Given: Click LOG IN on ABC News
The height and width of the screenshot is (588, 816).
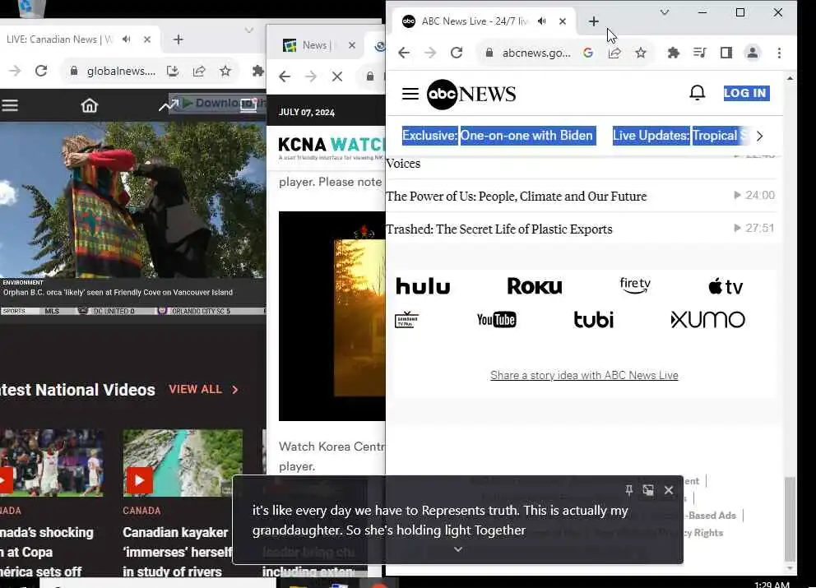Looking at the screenshot, I should tap(746, 93).
